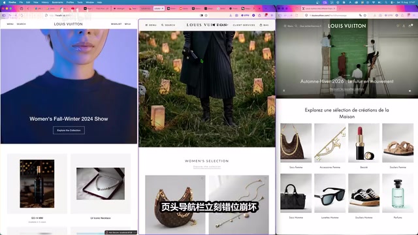Select the active LOUIS tab in left window
The image size is (418, 235).
[159, 8]
